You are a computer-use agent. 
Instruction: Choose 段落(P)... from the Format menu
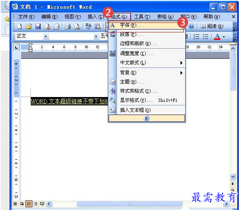pos(147,34)
